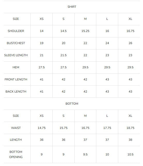Select the shoulder value 16.75 for XL
Screen dimensions: 143x166
(130, 31)
